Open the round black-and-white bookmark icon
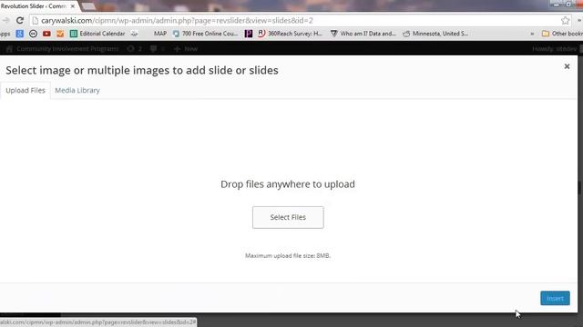The width and height of the screenshot is (583, 327). tap(33, 34)
